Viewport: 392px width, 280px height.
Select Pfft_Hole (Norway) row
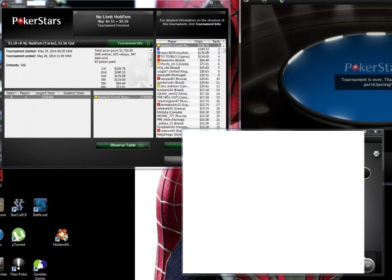189,120
